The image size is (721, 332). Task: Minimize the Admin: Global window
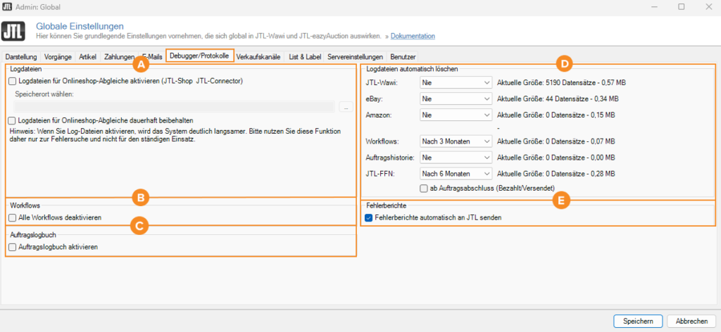click(x=655, y=7)
